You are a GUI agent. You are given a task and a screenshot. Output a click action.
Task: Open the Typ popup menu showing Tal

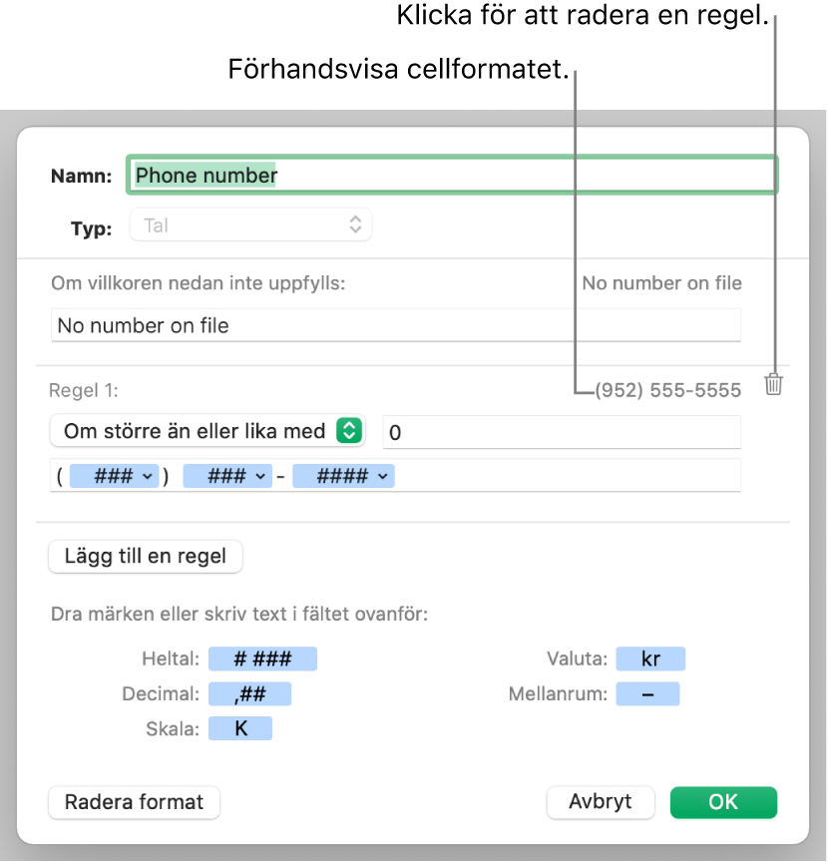[250, 225]
